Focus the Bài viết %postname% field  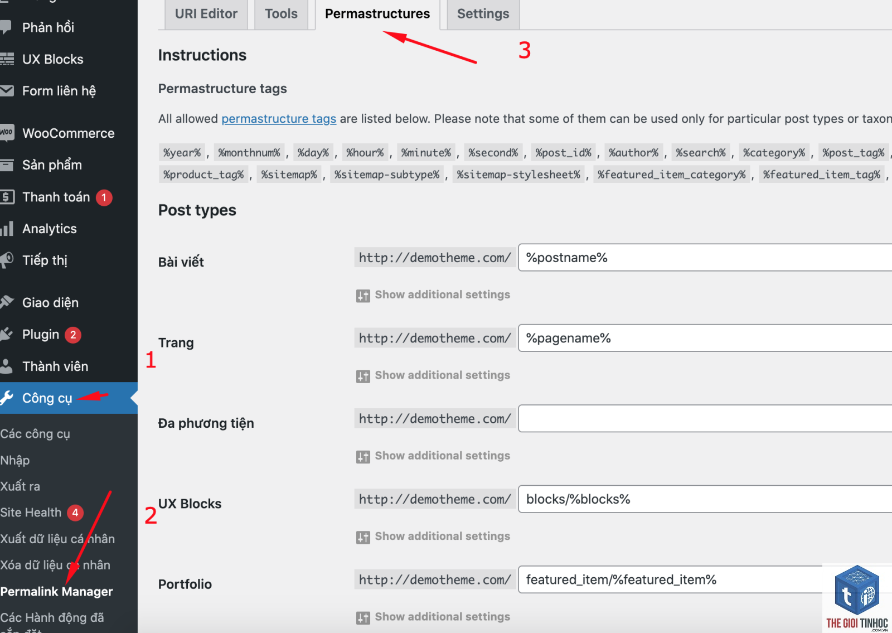(705, 258)
